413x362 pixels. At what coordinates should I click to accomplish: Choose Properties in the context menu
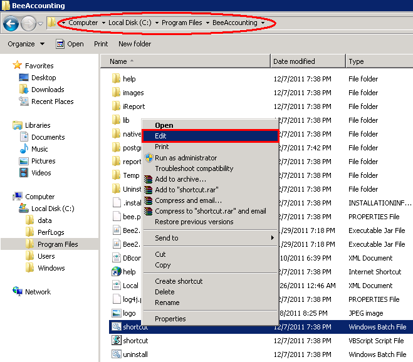point(210,319)
